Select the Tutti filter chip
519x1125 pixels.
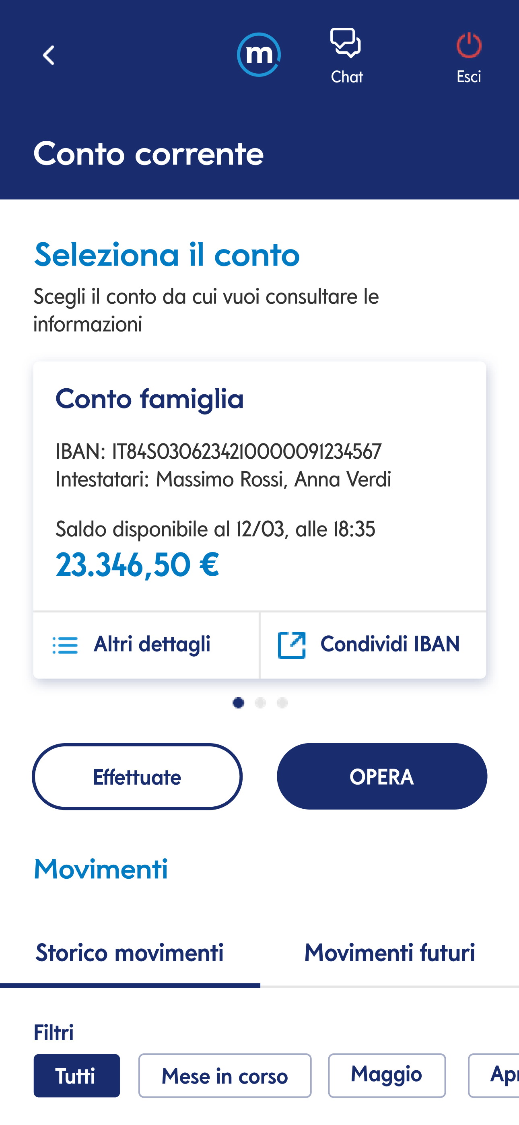click(76, 1075)
